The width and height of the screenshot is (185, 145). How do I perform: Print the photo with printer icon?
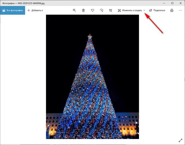[172, 10]
